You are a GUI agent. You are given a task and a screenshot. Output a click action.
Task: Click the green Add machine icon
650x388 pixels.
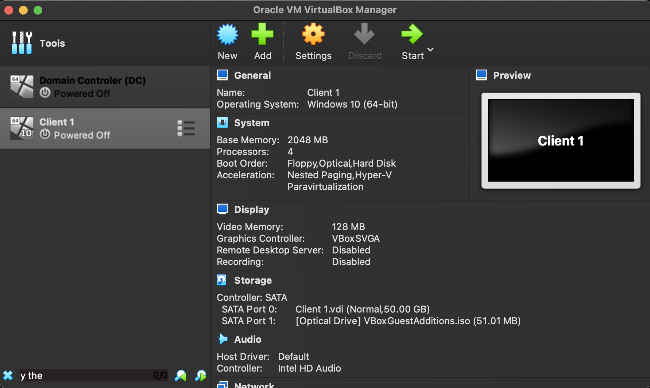coord(262,34)
